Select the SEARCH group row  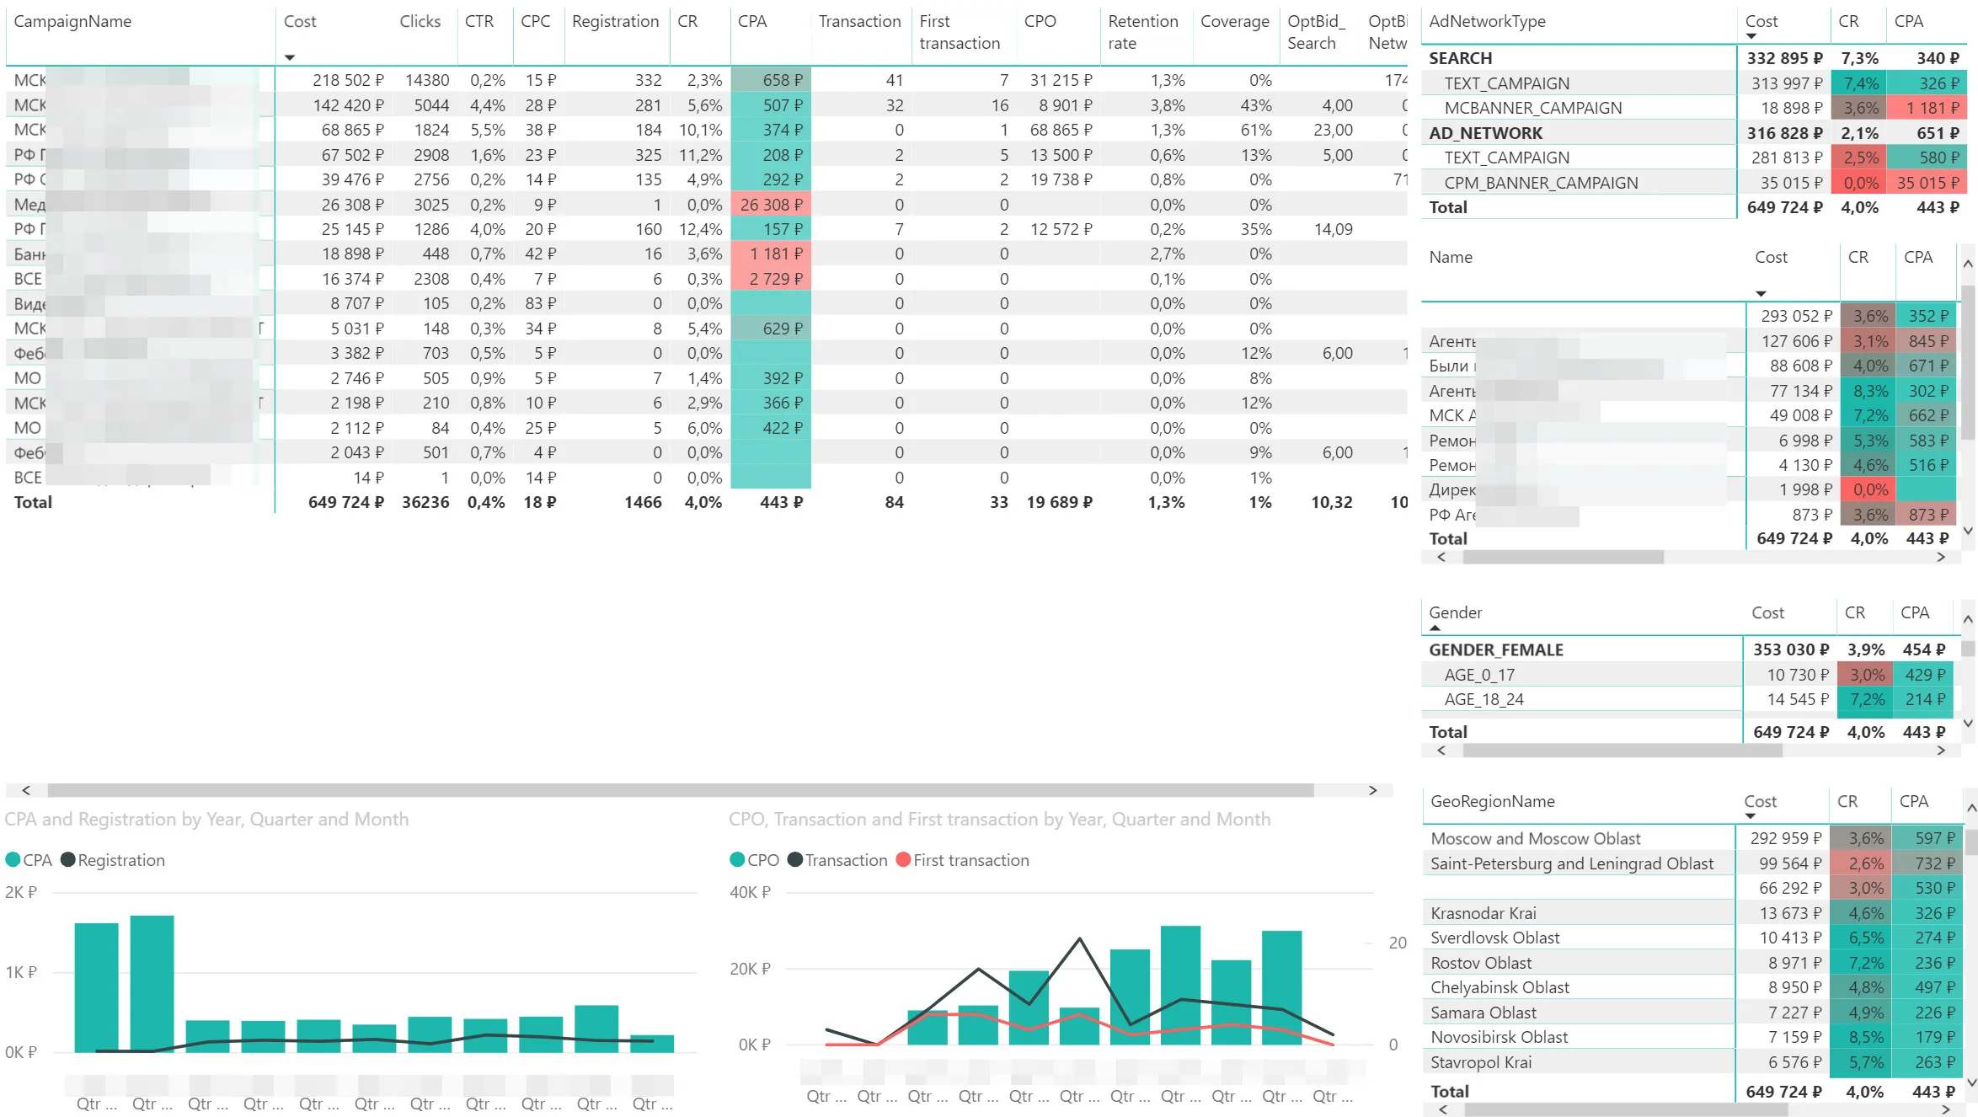[1693, 58]
